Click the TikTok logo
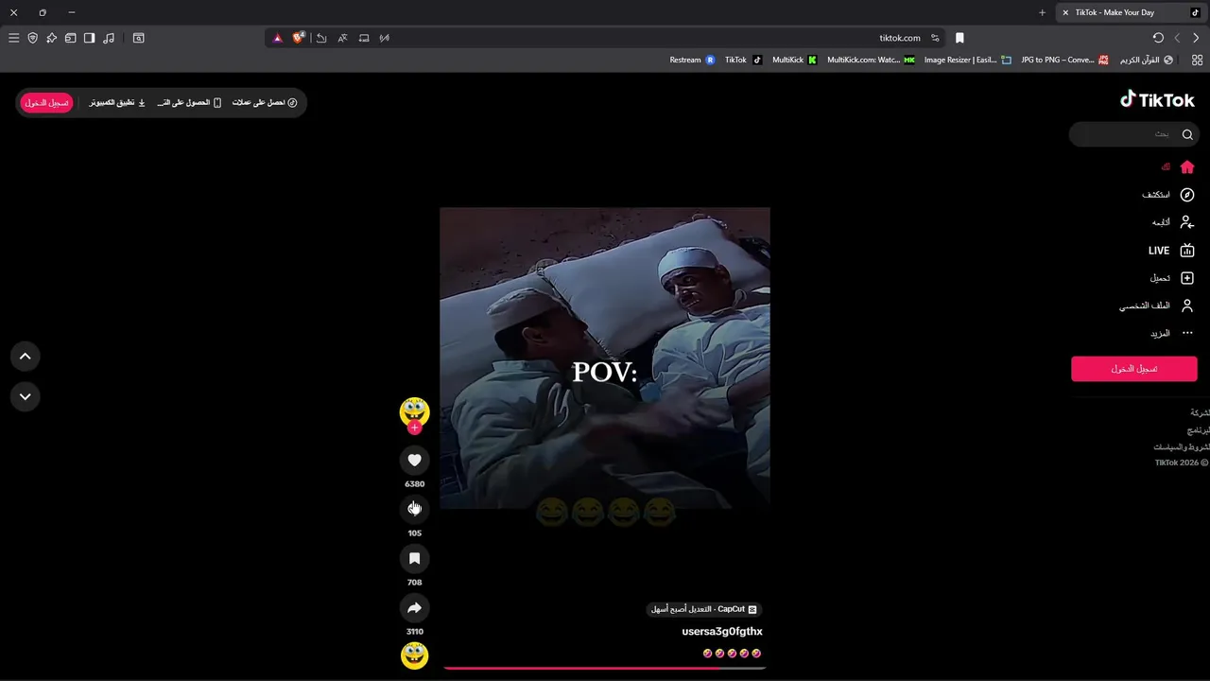The height and width of the screenshot is (681, 1210). tap(1157, 99)
